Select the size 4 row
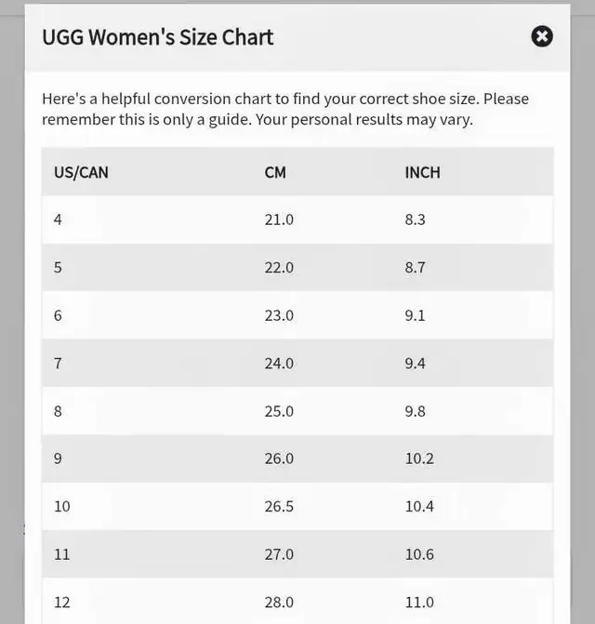595x624 pixels. (297, 219)
